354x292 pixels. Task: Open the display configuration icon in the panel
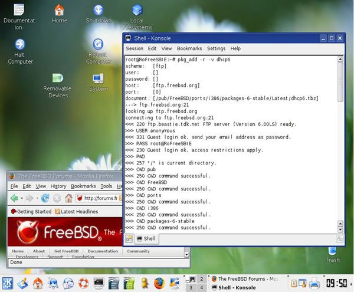(175, 283)
